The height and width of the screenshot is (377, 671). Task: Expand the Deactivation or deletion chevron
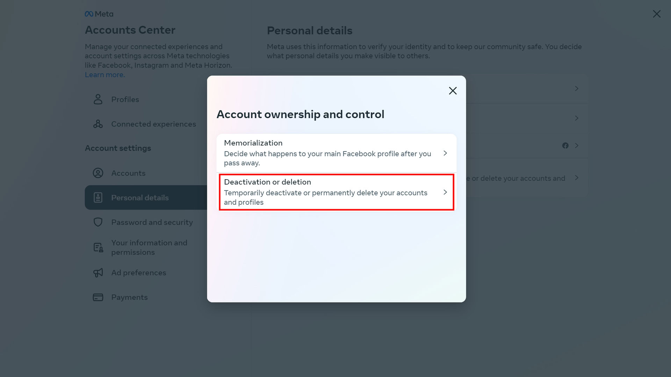point(445,192)
